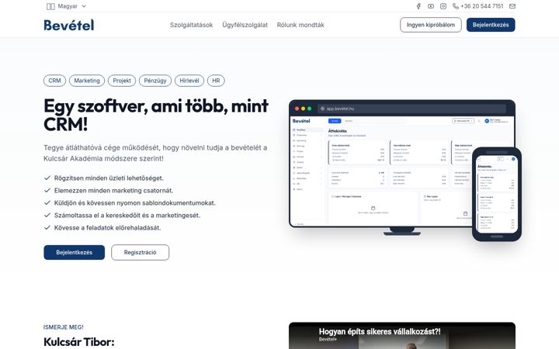The height and width of the screenshot is (349, 559).
Task: Click the mobile phone mockup image
Action: 497,194
